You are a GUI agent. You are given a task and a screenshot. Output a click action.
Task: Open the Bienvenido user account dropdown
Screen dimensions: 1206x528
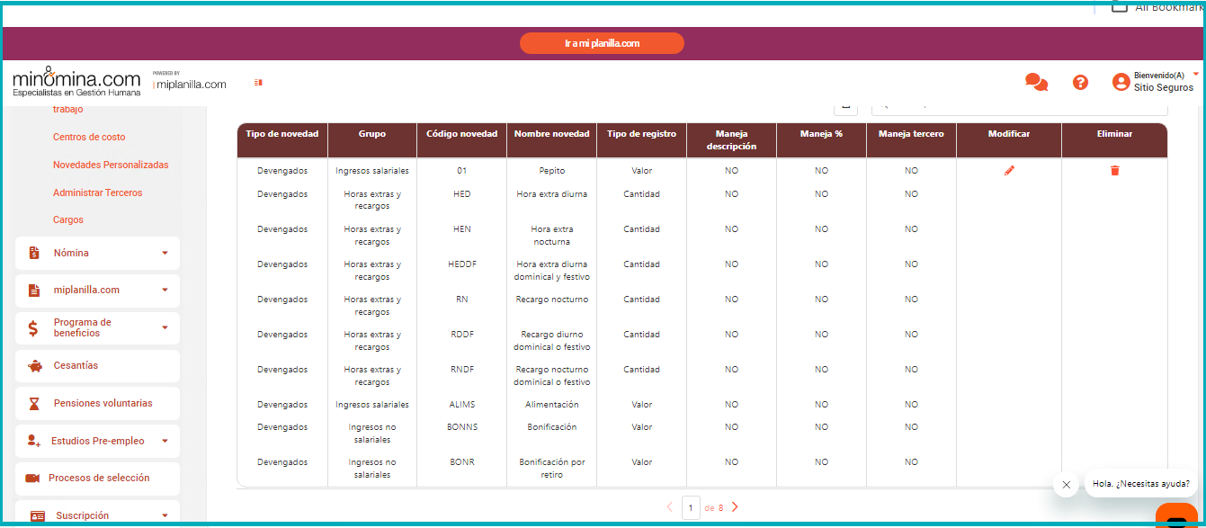(x=1195, y=75)
